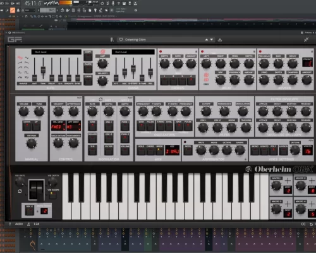
Task: Click the plus icon next to MACRO 1
Action: click(288, 180)
